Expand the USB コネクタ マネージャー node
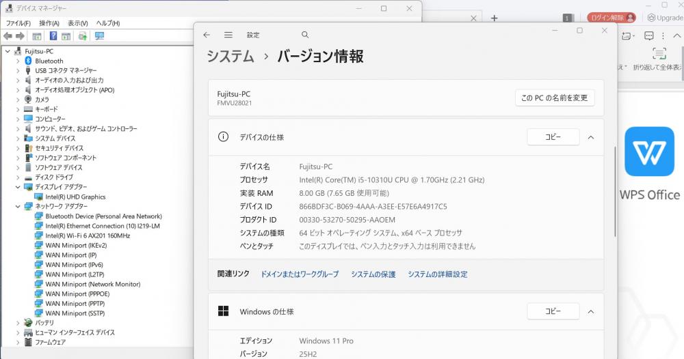This screenshot has height=359, width=684. (18, 70)
